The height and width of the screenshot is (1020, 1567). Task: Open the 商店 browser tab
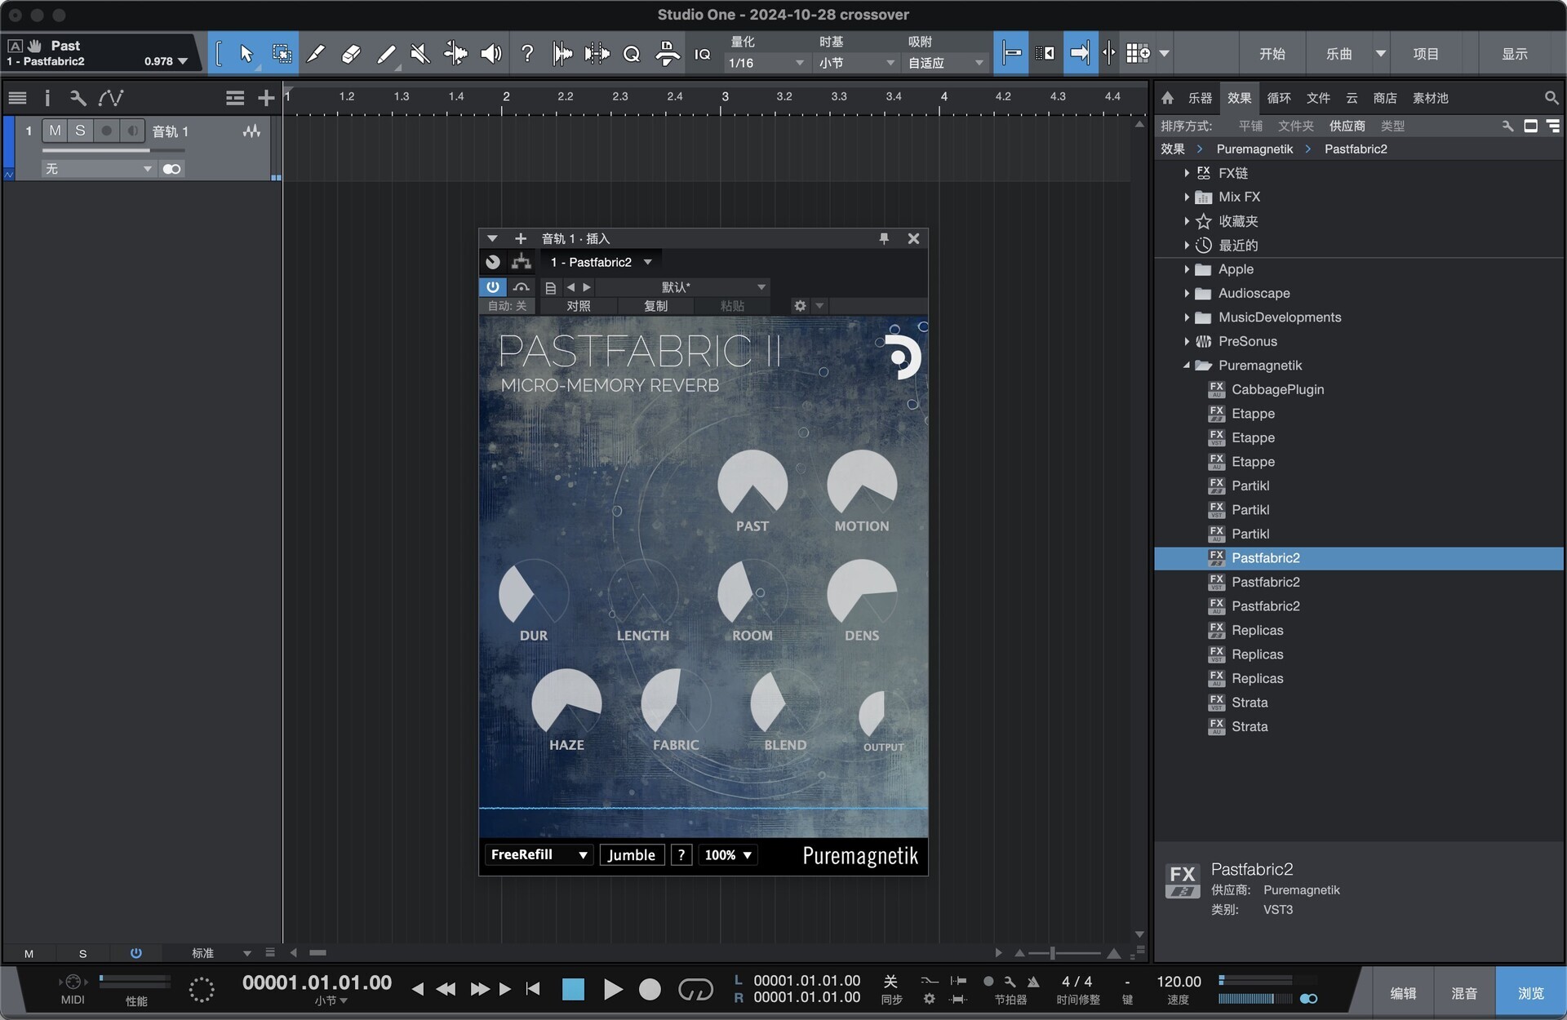1385,98
